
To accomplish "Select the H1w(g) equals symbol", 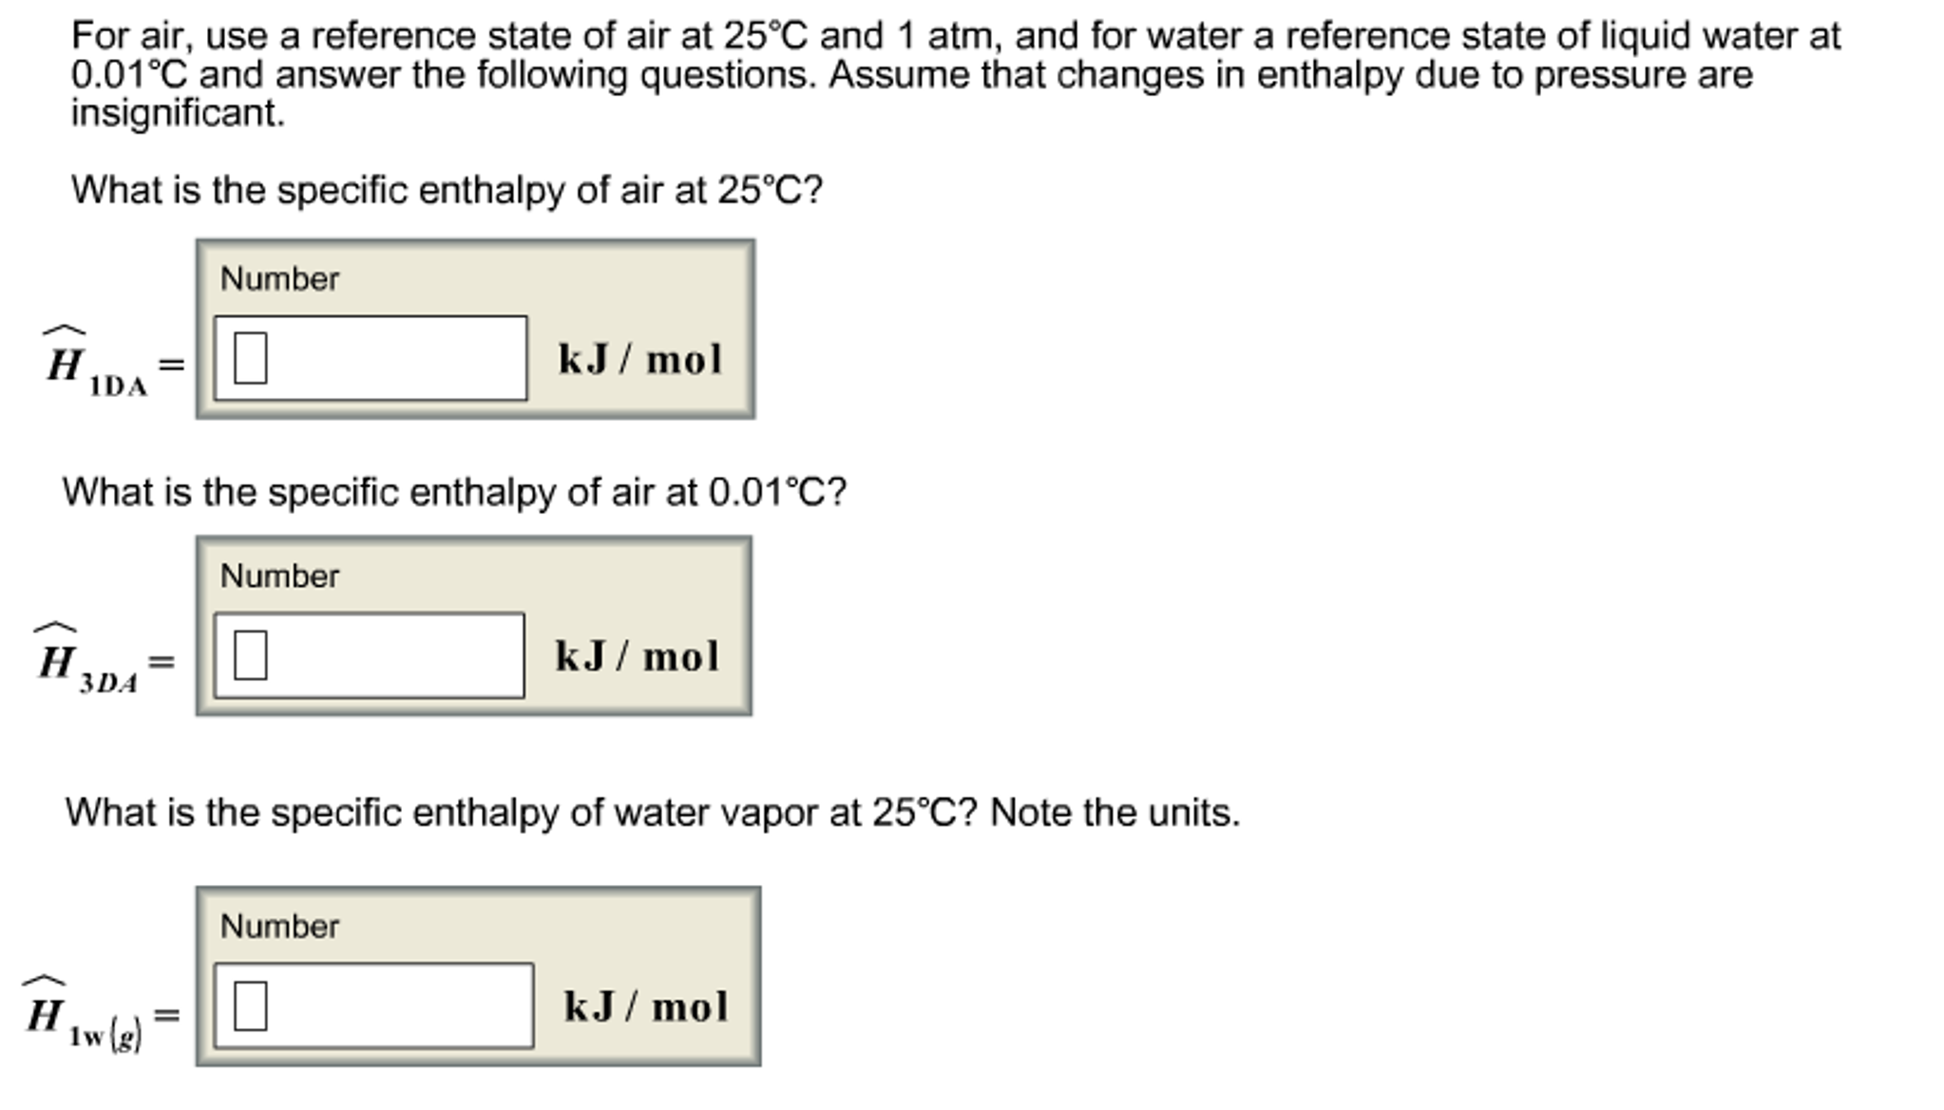I will tap(169, 1016).
